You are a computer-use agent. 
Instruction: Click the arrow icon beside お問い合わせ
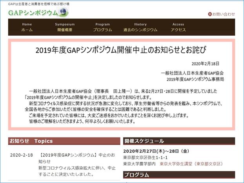pos(210,14)
